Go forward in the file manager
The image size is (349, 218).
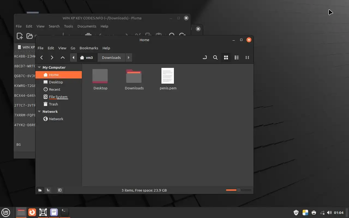tap(52, 57)
